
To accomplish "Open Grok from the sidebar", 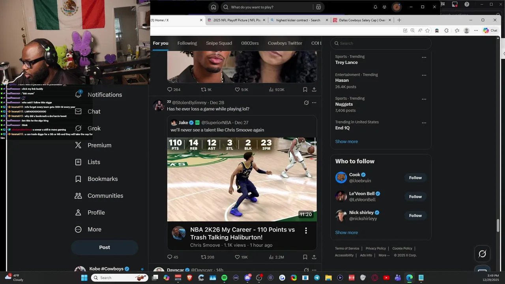I will tap(88, 128).
